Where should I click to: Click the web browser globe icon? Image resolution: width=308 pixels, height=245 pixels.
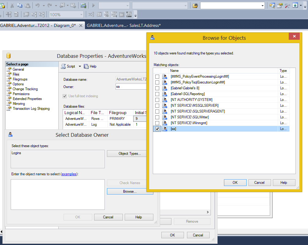295,5
